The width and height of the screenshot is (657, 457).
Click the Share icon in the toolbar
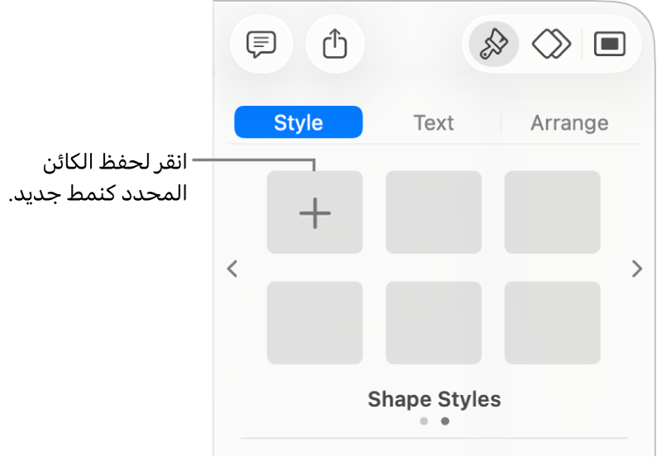(335, 44)
